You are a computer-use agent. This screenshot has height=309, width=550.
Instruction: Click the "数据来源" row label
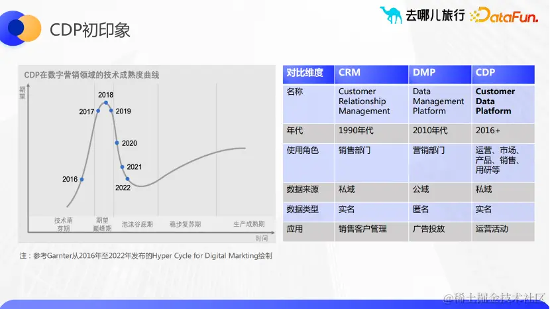click(x=303, y=190)
